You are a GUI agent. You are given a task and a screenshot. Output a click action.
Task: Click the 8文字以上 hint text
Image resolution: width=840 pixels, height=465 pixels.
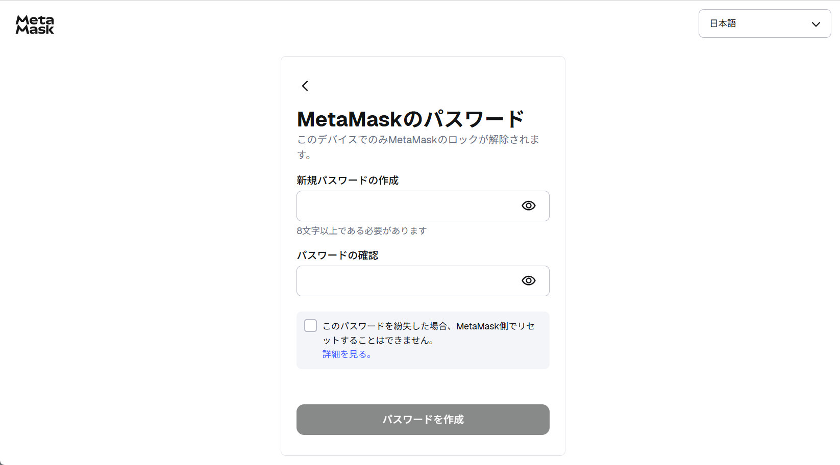pyautogui.click(x=361, y=230)
